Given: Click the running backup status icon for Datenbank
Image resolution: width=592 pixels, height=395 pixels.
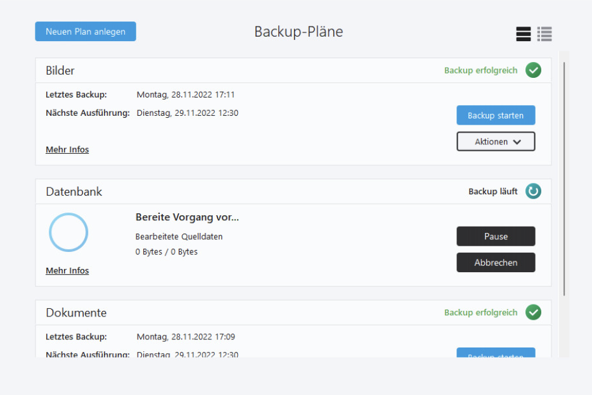Looking at the screenshot, I should pos(533,191).
